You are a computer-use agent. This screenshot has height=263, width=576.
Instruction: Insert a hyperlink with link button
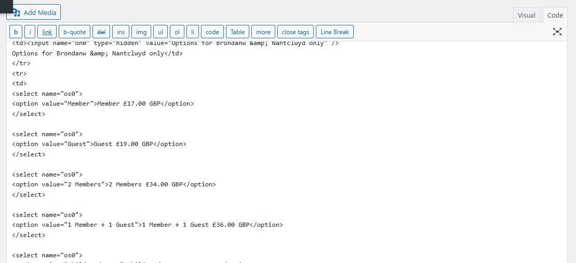coord(47,32)
